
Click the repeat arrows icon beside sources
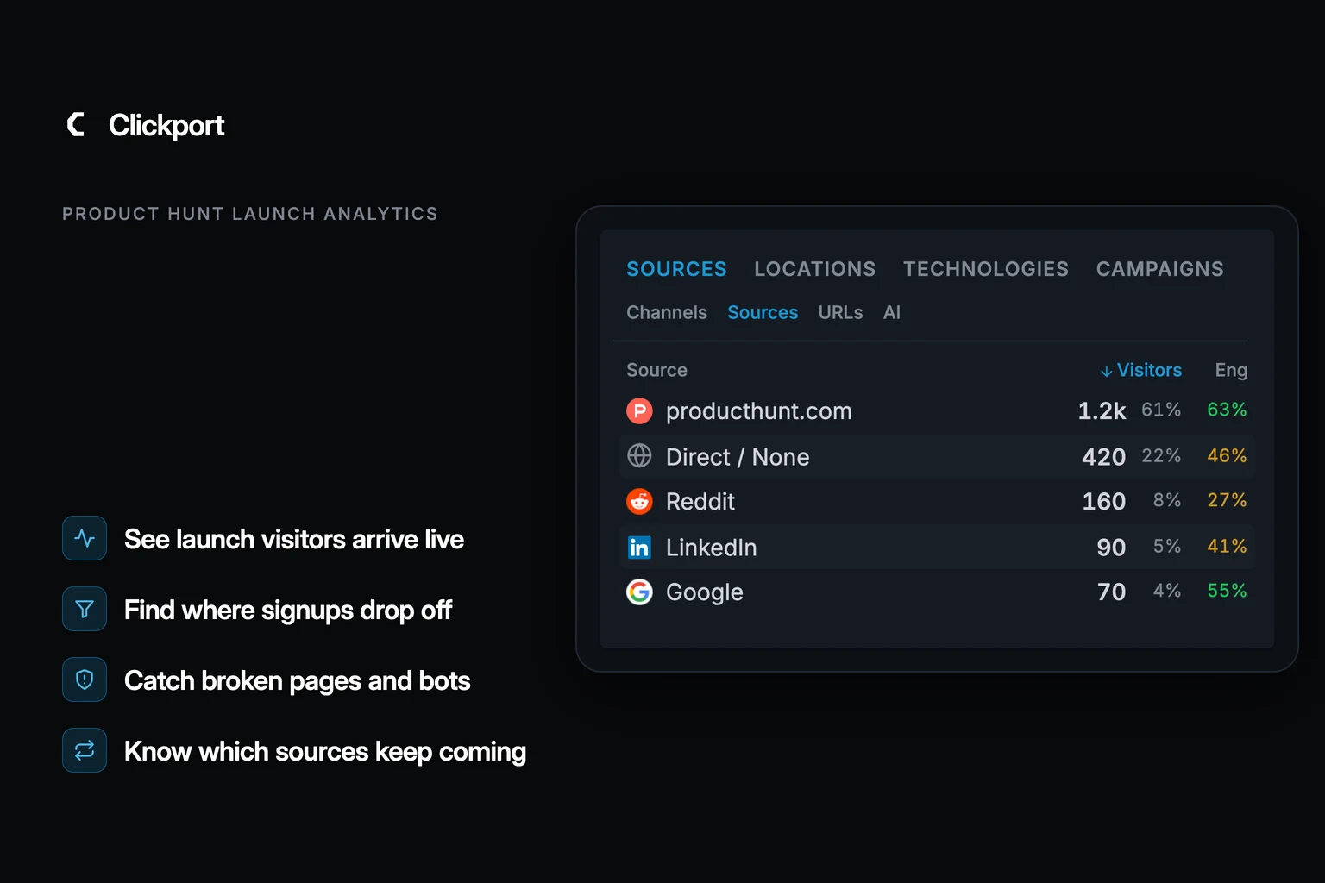(85, 750)
